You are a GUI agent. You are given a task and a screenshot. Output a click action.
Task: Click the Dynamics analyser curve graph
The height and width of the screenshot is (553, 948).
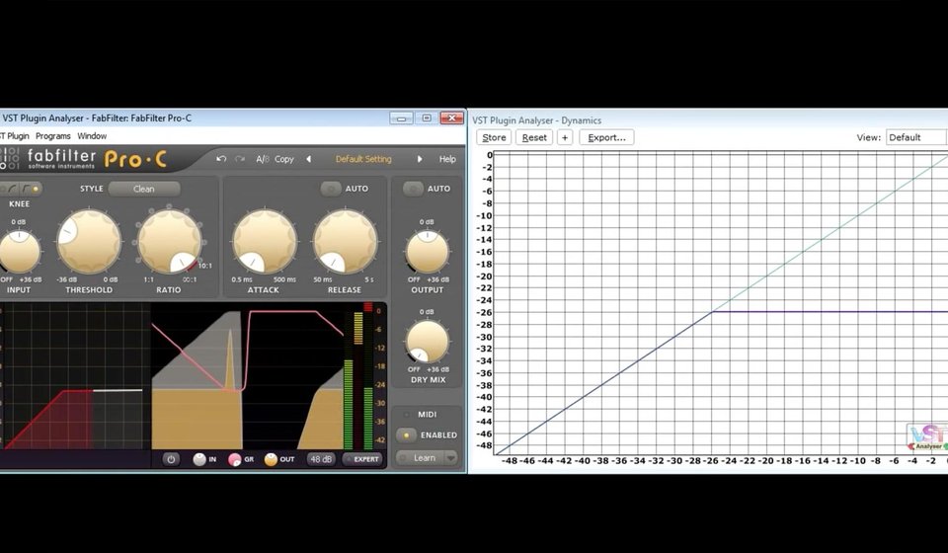click(721, 303)
